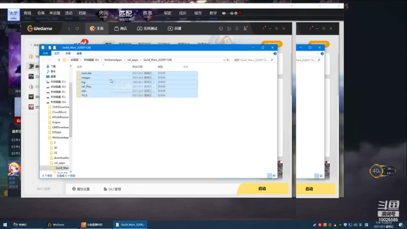This screenshot has height=229, width=407.
Task: Open the notification center in taskbar
Action: [401, 225]
